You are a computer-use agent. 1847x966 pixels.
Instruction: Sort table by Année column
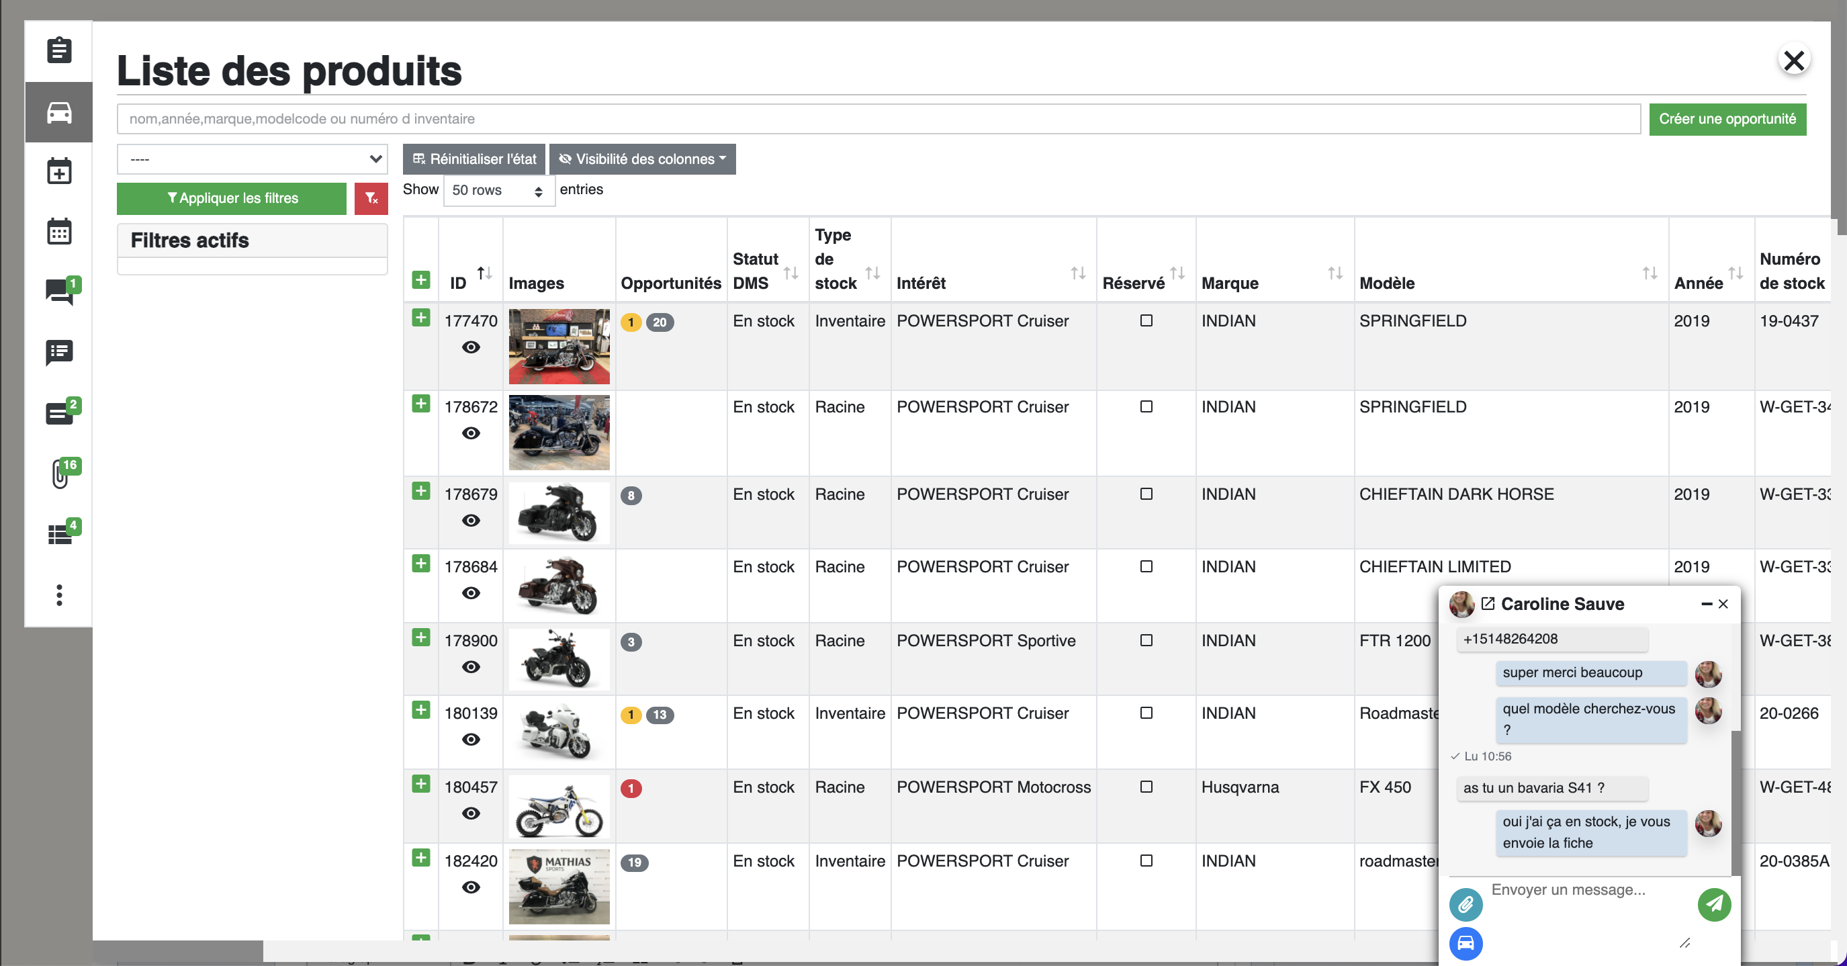pos(1735,273)
